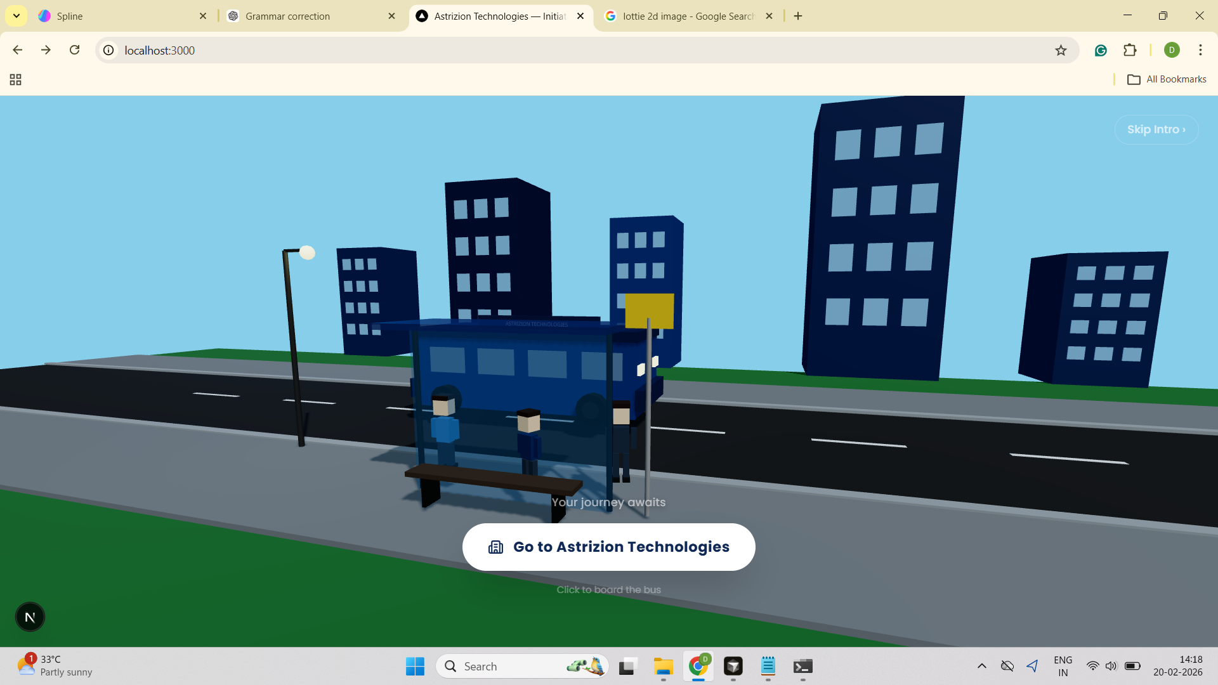Open the Next.js dev tools indicator
This screenshot has width=1218, height=685.
(30, 617)
